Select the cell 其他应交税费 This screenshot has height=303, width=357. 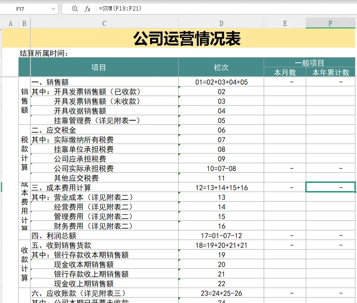(105, 177)
